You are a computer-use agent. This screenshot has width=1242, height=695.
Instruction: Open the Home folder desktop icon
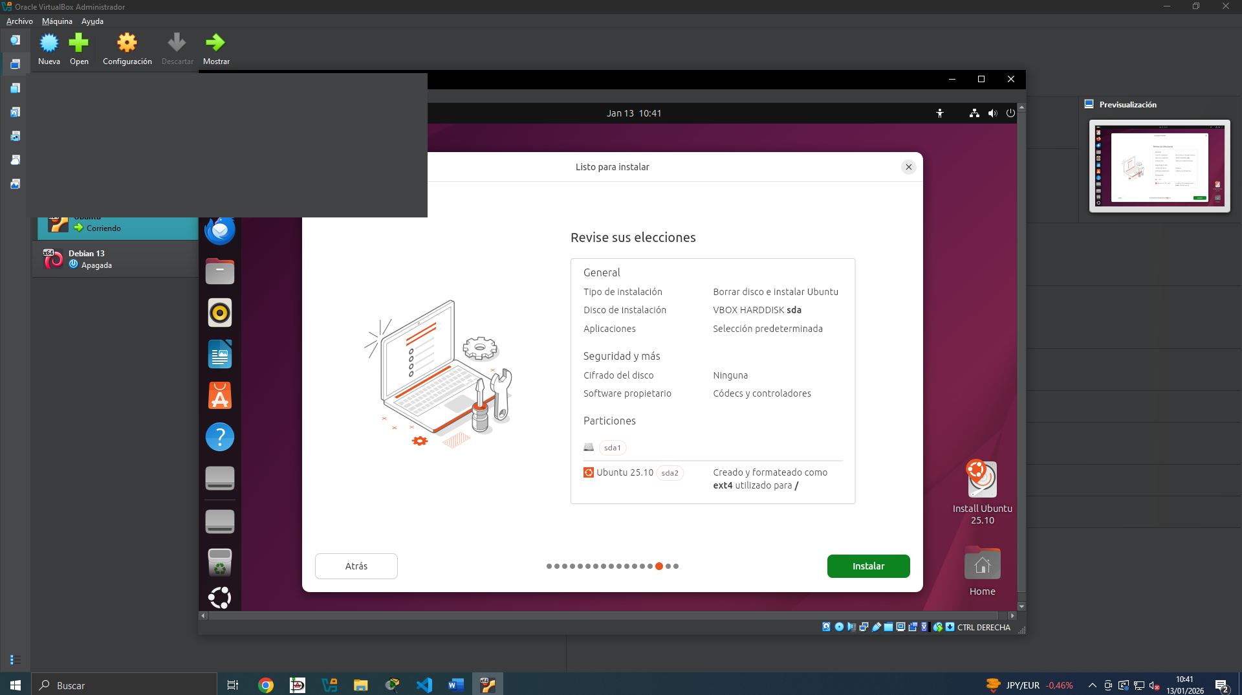982,571
